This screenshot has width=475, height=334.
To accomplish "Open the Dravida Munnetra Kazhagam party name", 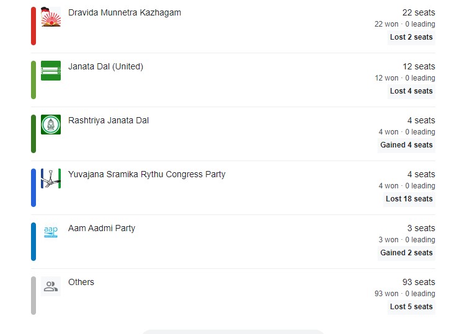I will (x=125, y=13).
